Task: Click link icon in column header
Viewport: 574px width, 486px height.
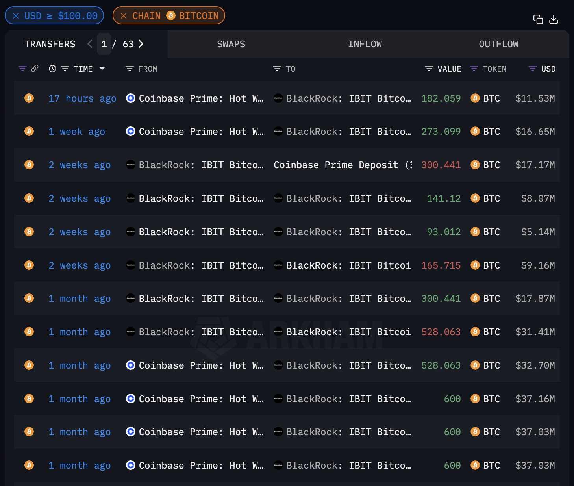Action: (x=35, y=69)
